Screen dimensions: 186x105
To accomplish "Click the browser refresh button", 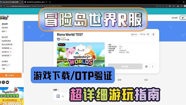I will [1, 6].
